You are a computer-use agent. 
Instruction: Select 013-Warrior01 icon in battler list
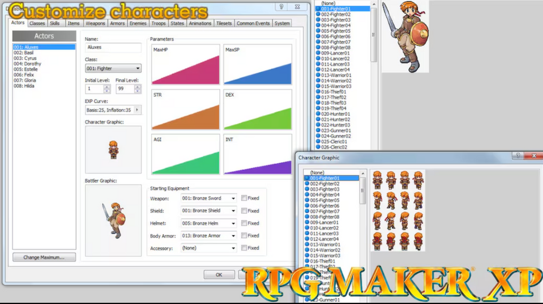click(318, 75)
